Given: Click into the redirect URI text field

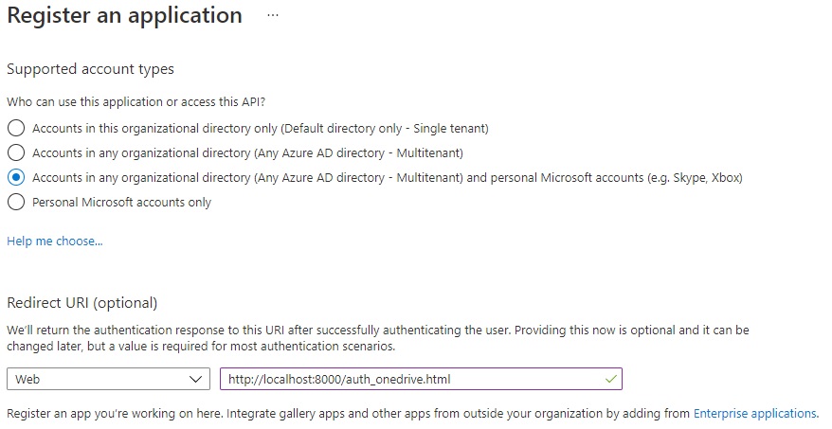Looking at the screenshot, I should tap(407, 379).
